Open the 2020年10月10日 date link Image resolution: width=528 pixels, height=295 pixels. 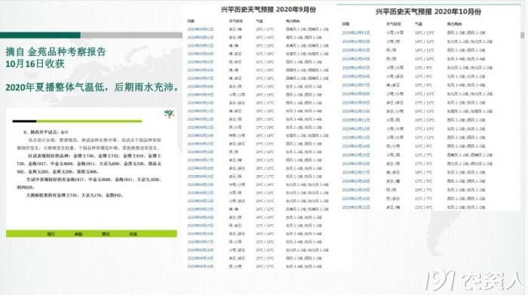coord(356,111)
